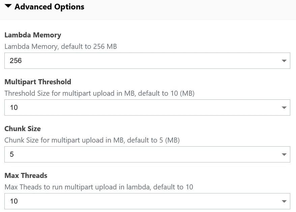Click the Advanced Options header text
296x212 pixels.
click(49, 7)
